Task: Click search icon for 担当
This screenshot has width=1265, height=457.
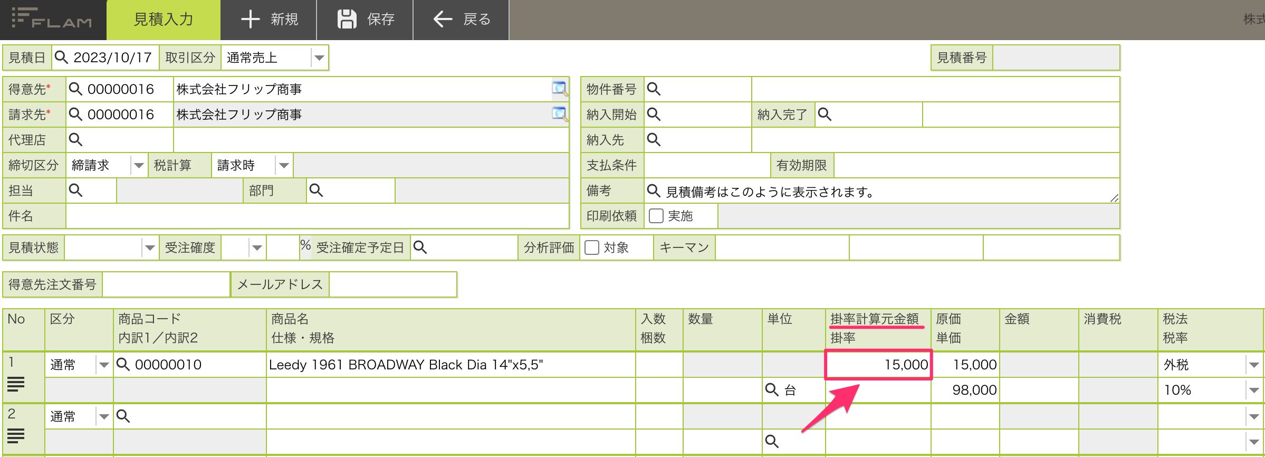Action: click(x=75, y=191)
